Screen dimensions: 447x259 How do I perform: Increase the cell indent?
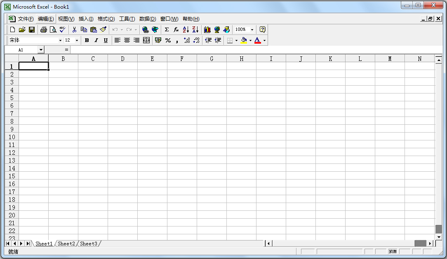218,40
